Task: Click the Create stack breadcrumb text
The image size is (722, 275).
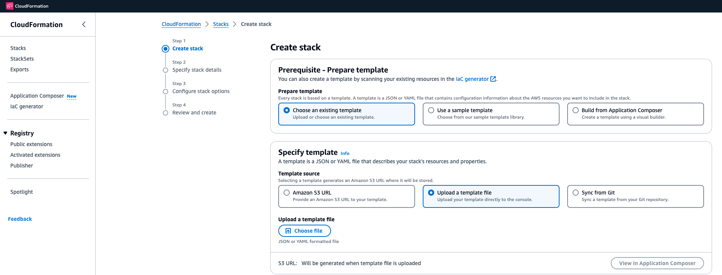Action: (256, 24)
